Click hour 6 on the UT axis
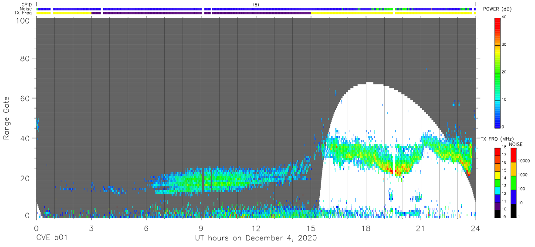Viewport: 535px width, 247px height. coord(146,228)
